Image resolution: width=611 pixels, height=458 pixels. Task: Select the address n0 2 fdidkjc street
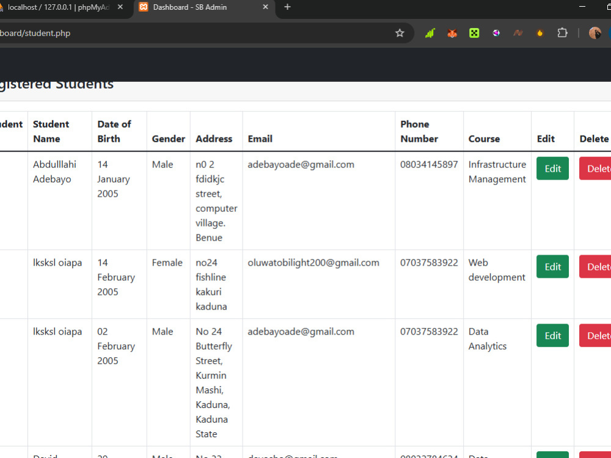coord(216,201)
